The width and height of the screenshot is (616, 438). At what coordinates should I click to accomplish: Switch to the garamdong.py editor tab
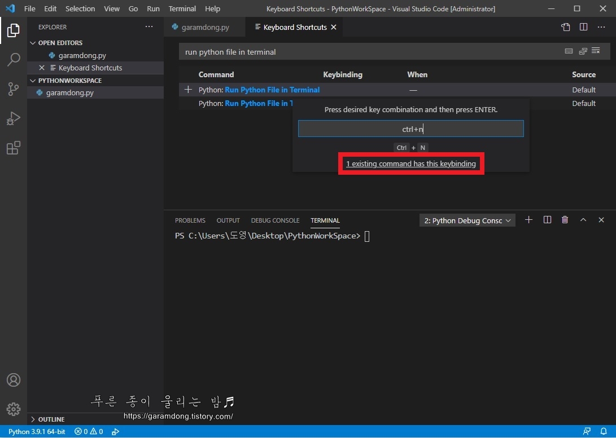pos(205,27)
